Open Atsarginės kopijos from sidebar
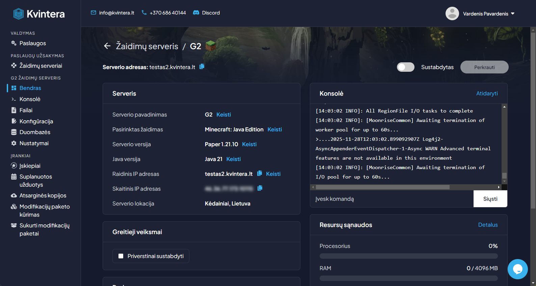Image resolution: width=536 pixels, height=286 pixels. tap(43, 196)
